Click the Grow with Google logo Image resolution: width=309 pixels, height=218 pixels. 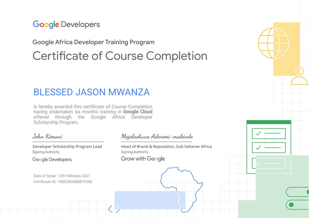(143, 159)
